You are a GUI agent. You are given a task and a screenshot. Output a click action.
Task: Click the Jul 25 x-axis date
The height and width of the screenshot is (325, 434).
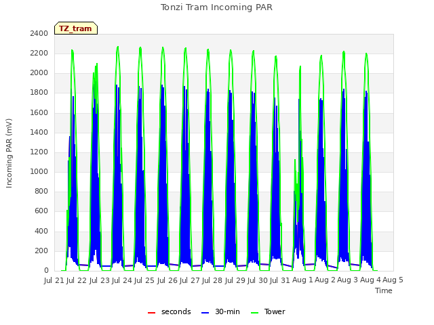pyautogui.click(x=144, y=280)
